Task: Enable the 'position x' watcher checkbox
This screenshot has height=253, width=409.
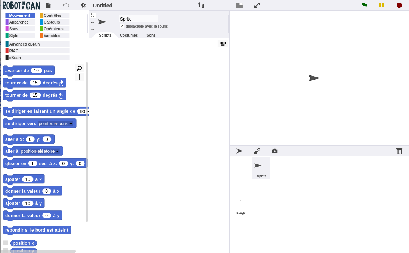Action: click(6, 243)
